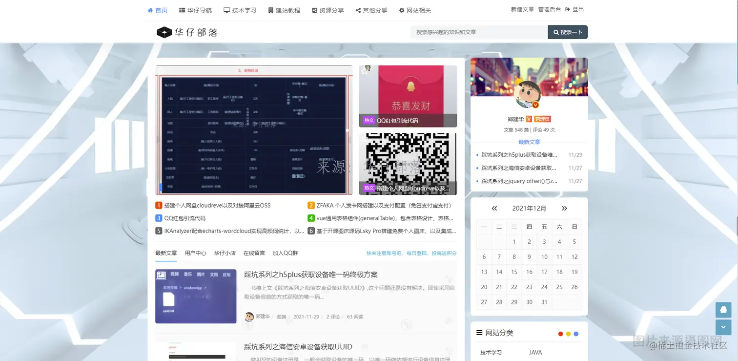Click the 快去注册账号吧 register notice link
This screenshot has height=361, width=738.
pos(411,253)
